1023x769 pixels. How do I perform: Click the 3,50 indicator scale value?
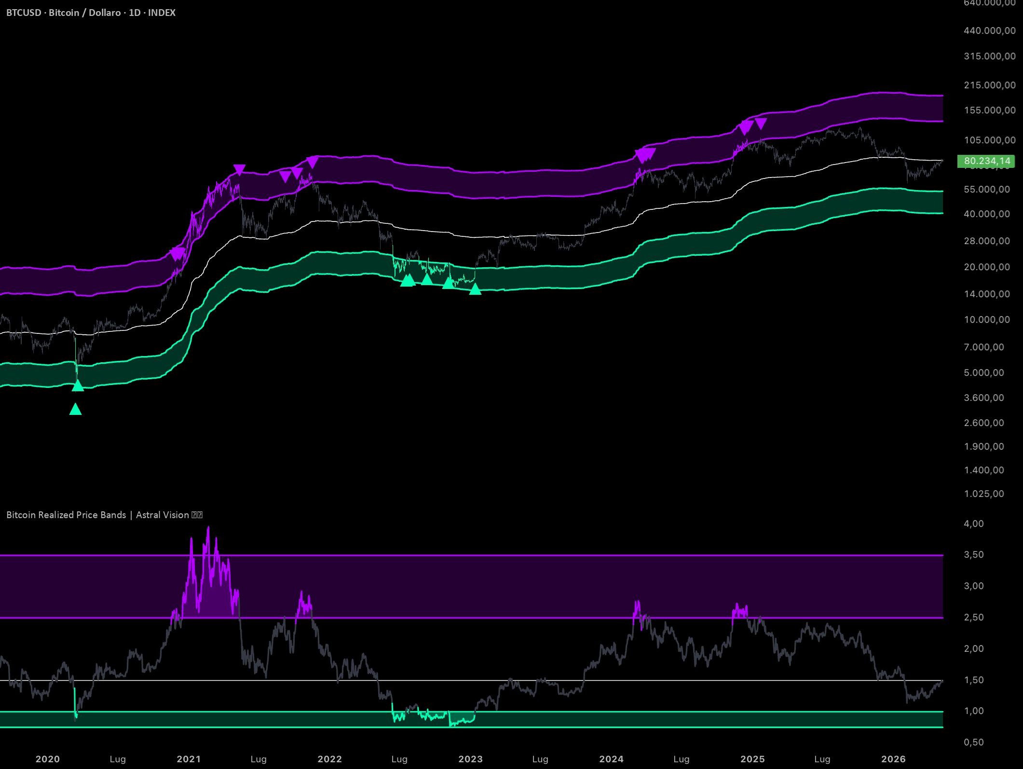pos(974,554)
